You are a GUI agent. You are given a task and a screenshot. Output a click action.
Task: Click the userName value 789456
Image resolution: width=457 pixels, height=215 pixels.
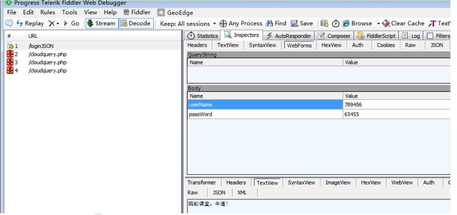(x=353, y=105)
